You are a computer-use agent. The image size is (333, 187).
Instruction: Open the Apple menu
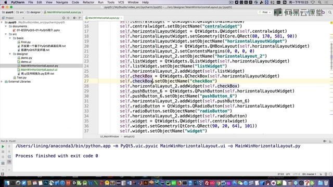[x=6, y=2]
